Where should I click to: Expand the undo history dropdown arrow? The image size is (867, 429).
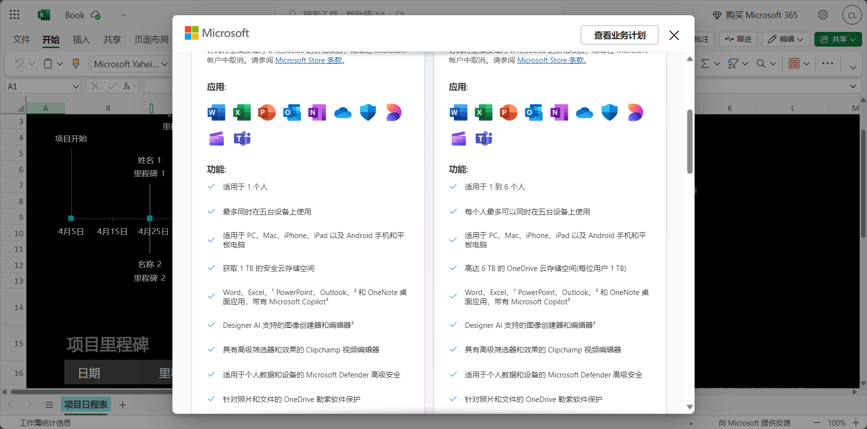32,63
